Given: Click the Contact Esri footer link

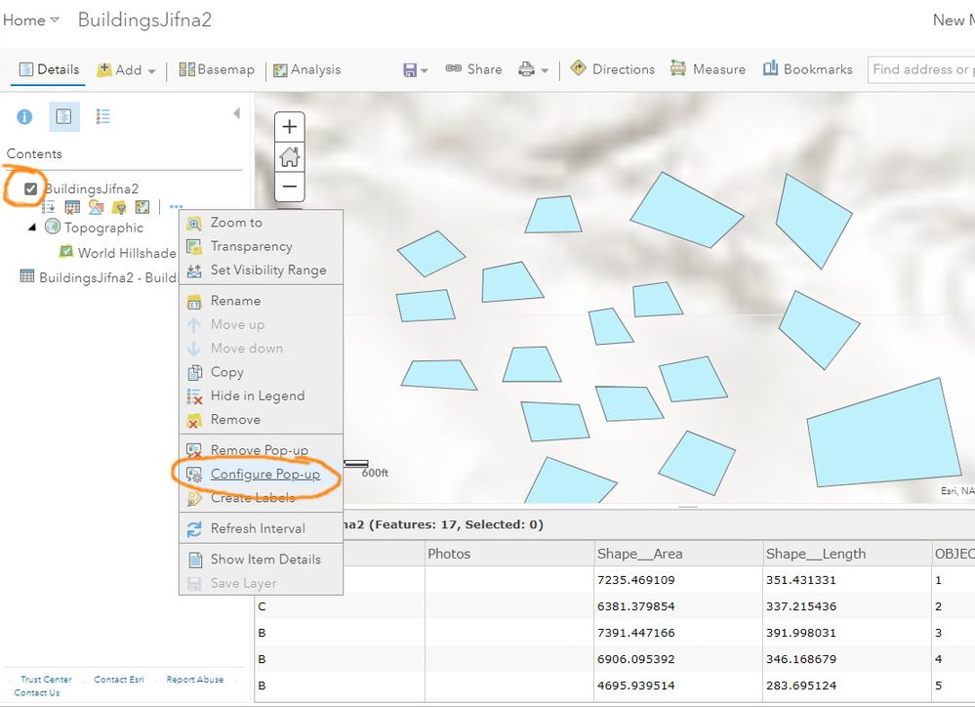Looking at the screenshot, I should coord(119,679).
